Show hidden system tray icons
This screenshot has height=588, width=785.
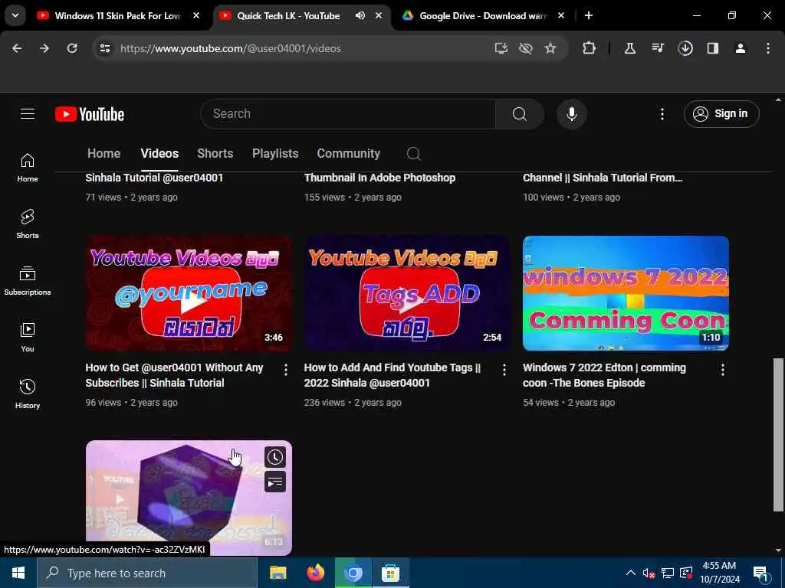(631, 573)
